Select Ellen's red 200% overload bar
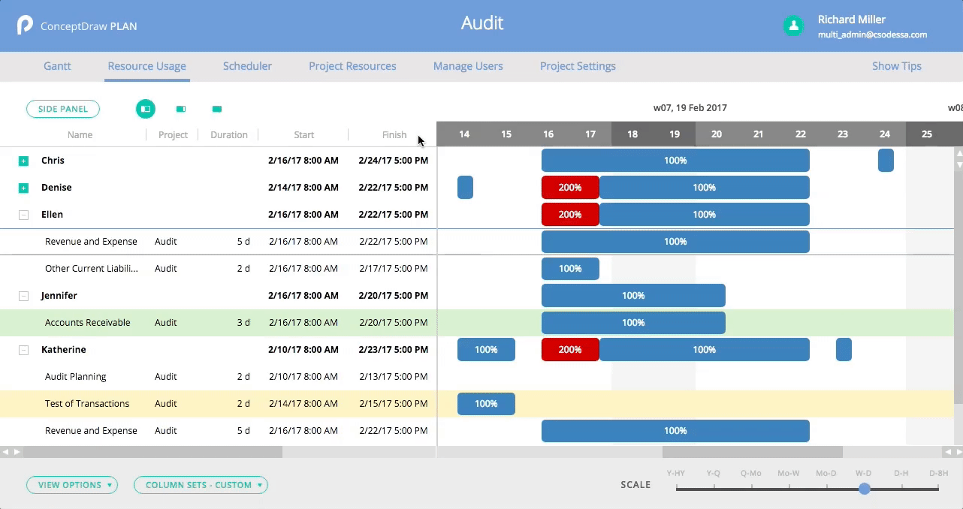 point(570,215)
